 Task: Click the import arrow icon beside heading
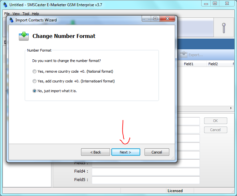pos(24,36)
